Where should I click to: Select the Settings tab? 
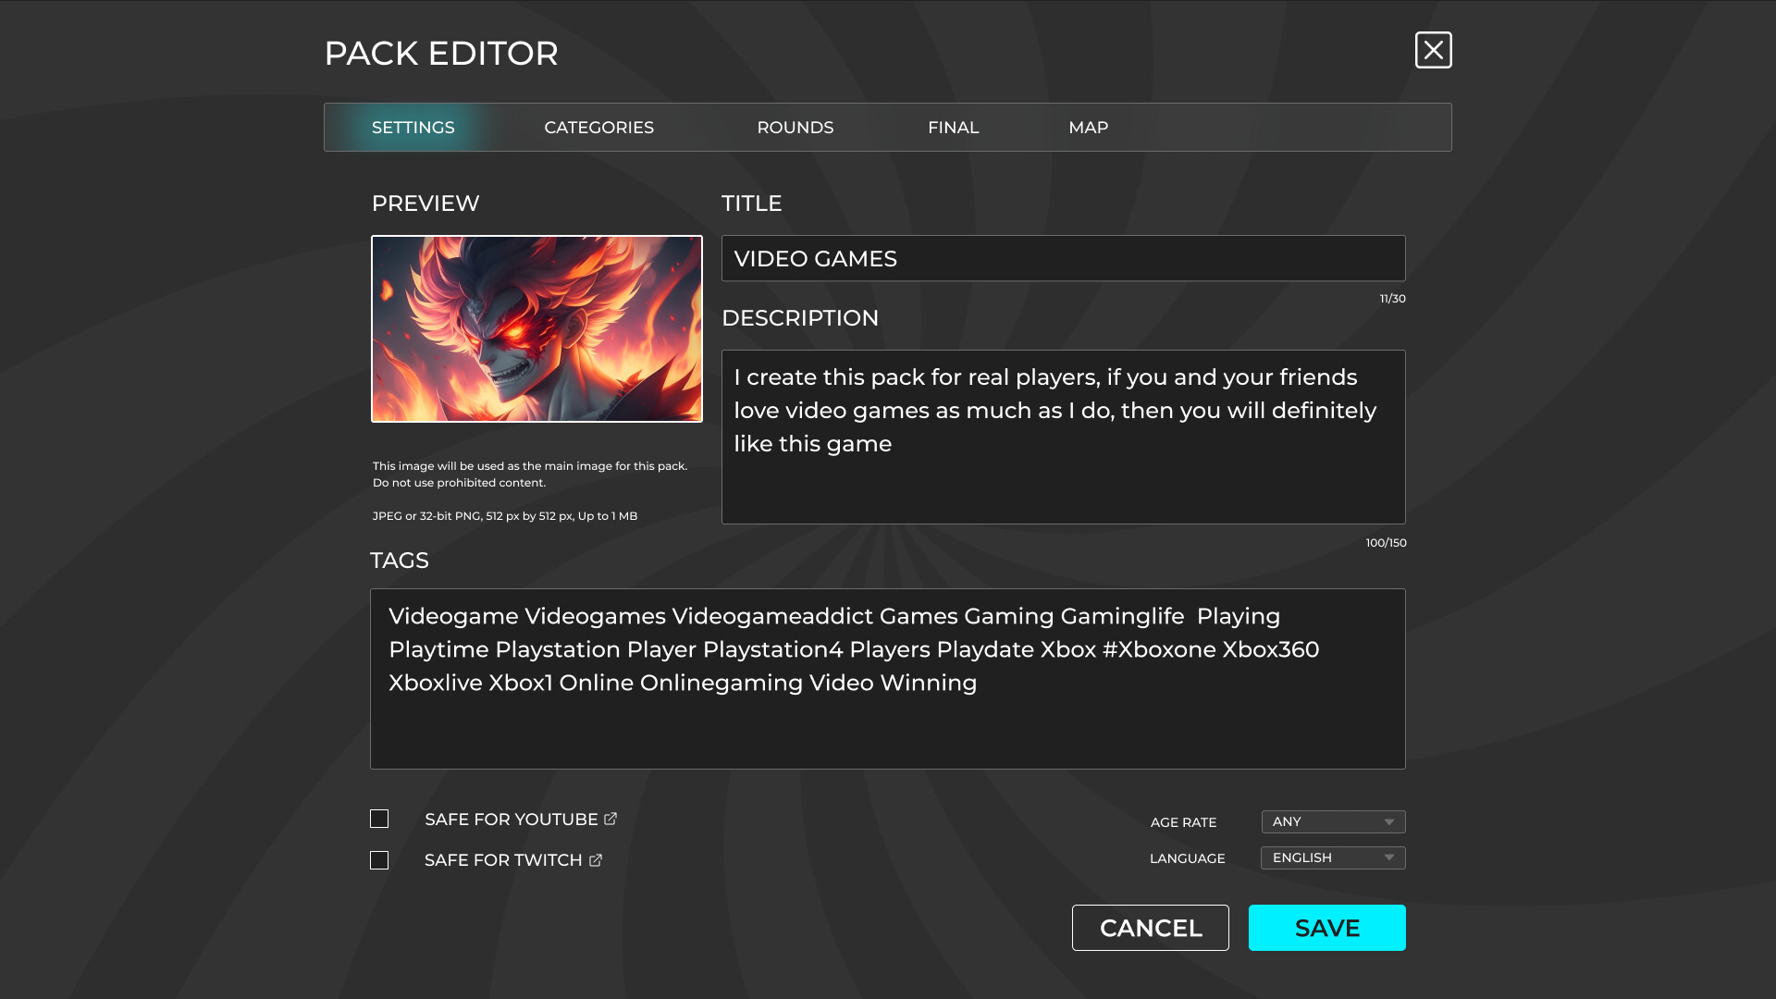pos(413,127)
